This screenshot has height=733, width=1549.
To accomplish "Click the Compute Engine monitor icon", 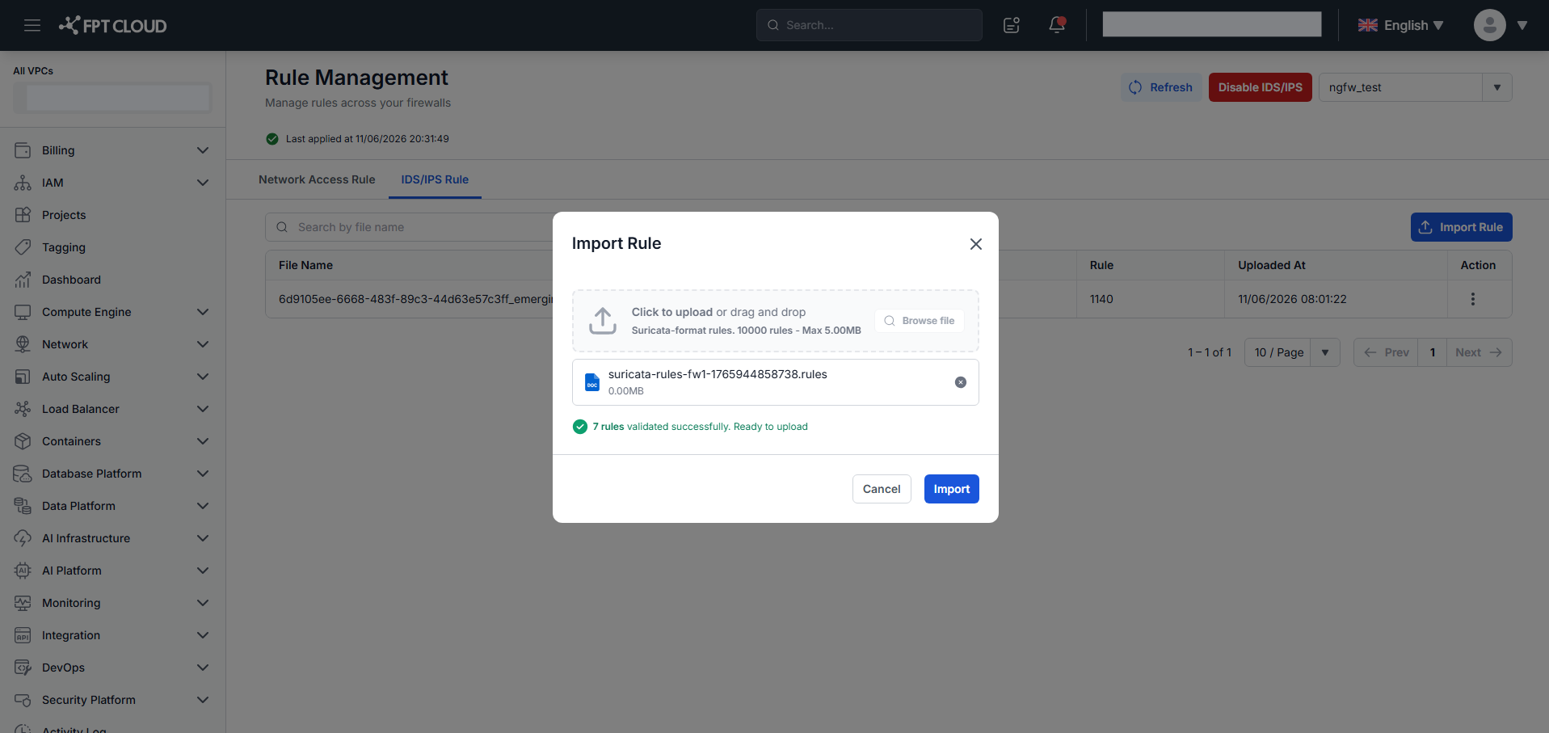I will pyautogui.click(x=23, y=312).
